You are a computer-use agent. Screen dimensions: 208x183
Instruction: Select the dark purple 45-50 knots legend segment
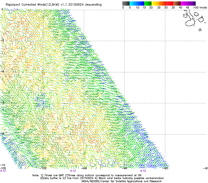pyautogui.click(x=192, y=3)
